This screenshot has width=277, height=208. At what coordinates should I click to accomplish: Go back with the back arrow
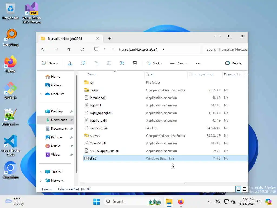[x=44, y=49]
